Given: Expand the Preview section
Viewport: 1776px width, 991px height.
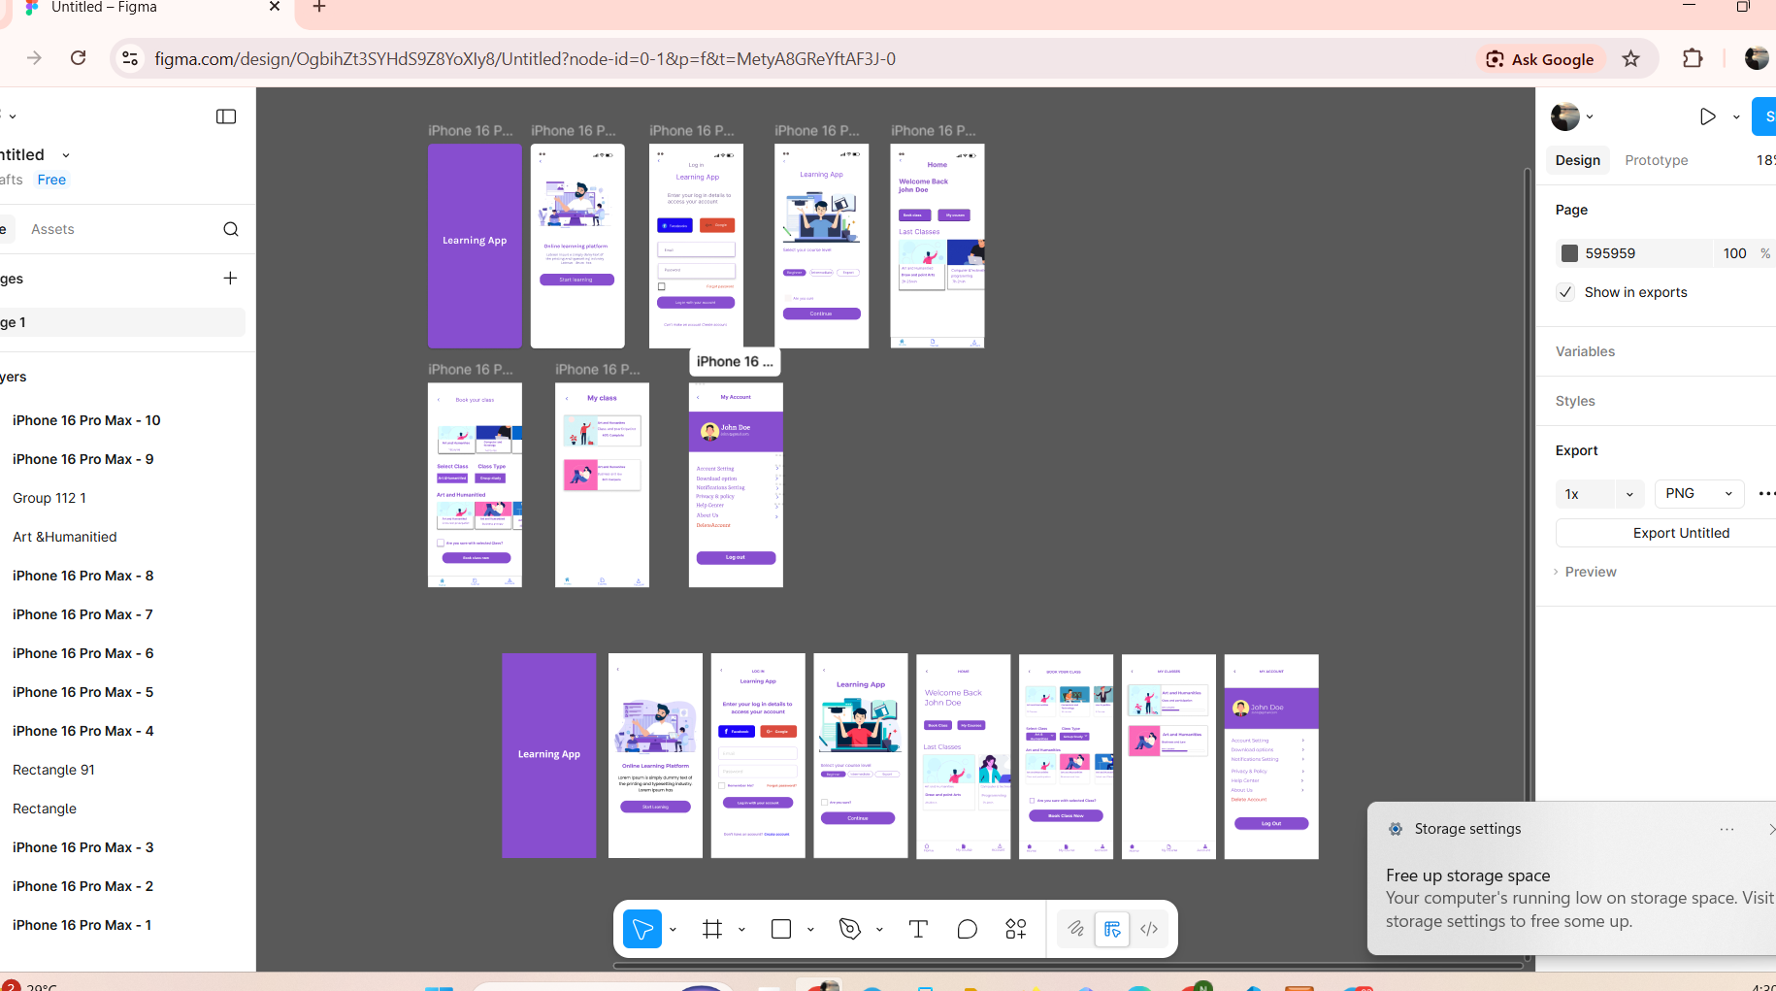Looking at the screenshot, I should (x=1590, y=572).
